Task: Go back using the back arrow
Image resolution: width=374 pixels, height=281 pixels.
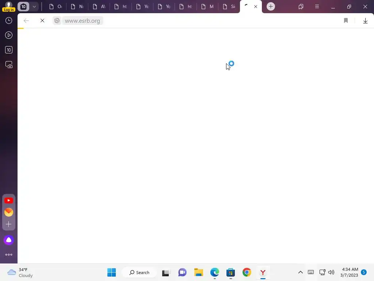Action: [x=26, y=21]
